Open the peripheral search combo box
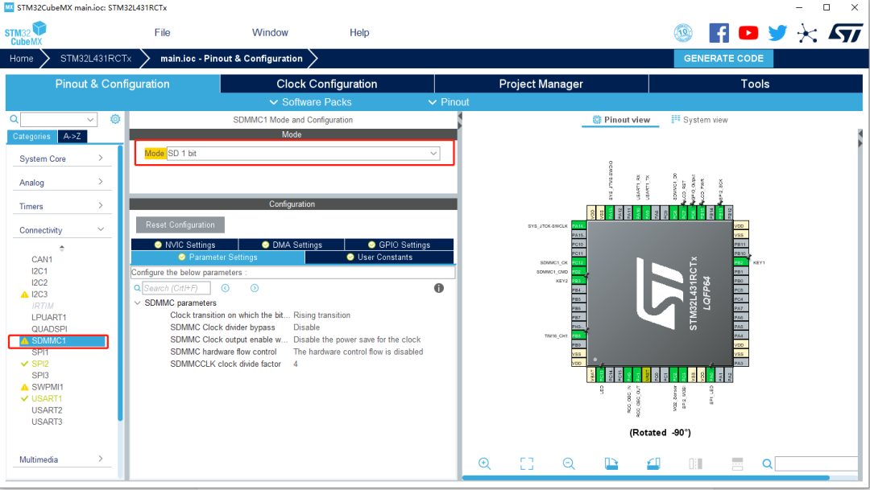The image size is (870, 490). click(59, 119)
